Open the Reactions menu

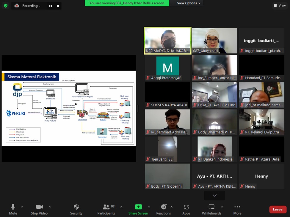(x=164, y=209)
